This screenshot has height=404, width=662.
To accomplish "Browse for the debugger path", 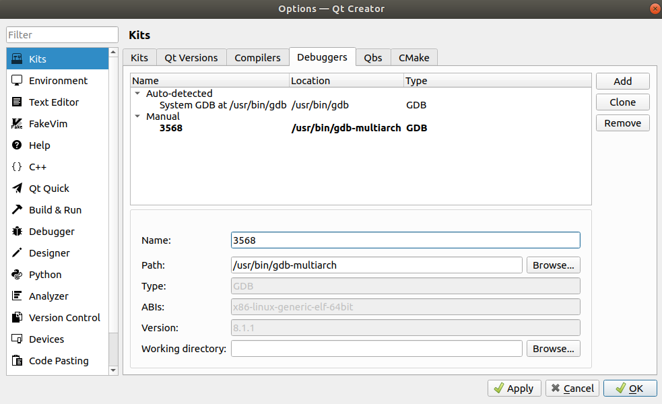I will click(553, 265).
